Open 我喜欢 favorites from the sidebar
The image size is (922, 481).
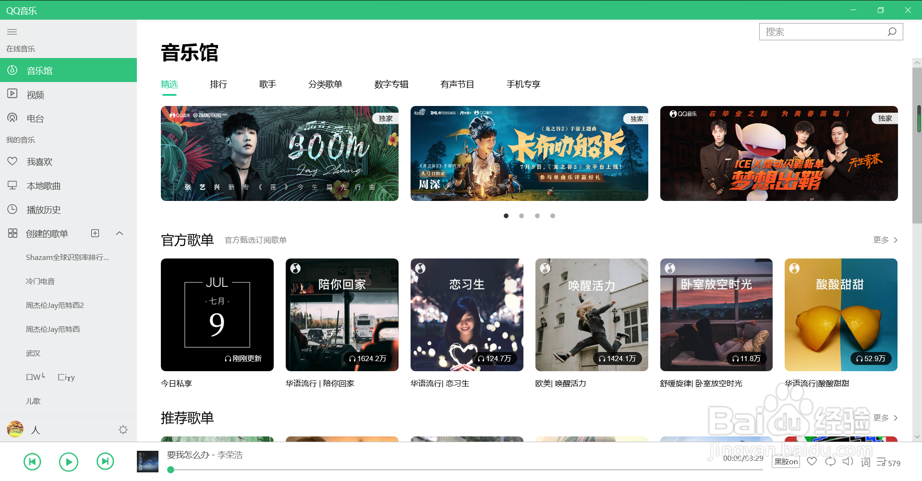38,162
